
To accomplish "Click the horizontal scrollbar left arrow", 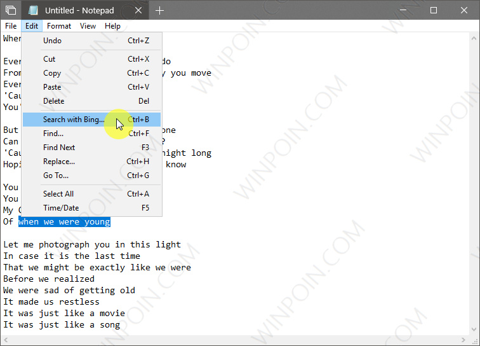I will pos(6,340).
